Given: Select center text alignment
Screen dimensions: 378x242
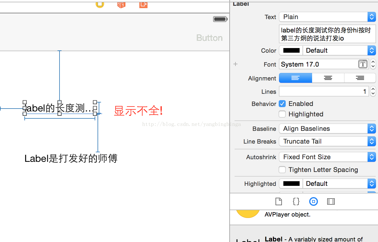Looking at the screenshot, I should [328, 78].
